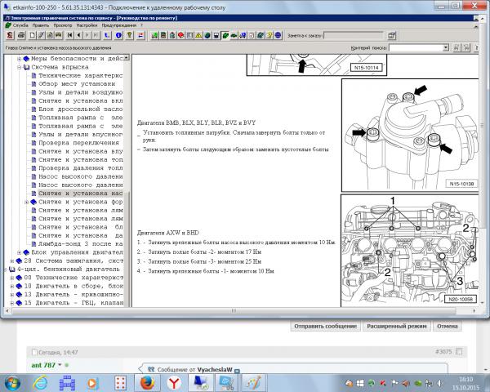
Task: Open the Служба menu
Action: (x=20, y=25)
